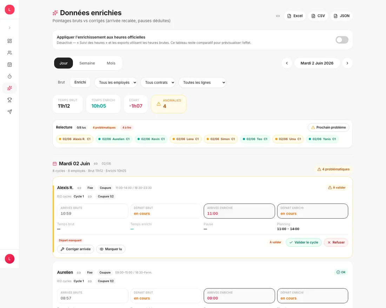Switch to the Semaine view tab
The height and width of the screenshot is (308, 386).
coord(87,63)
